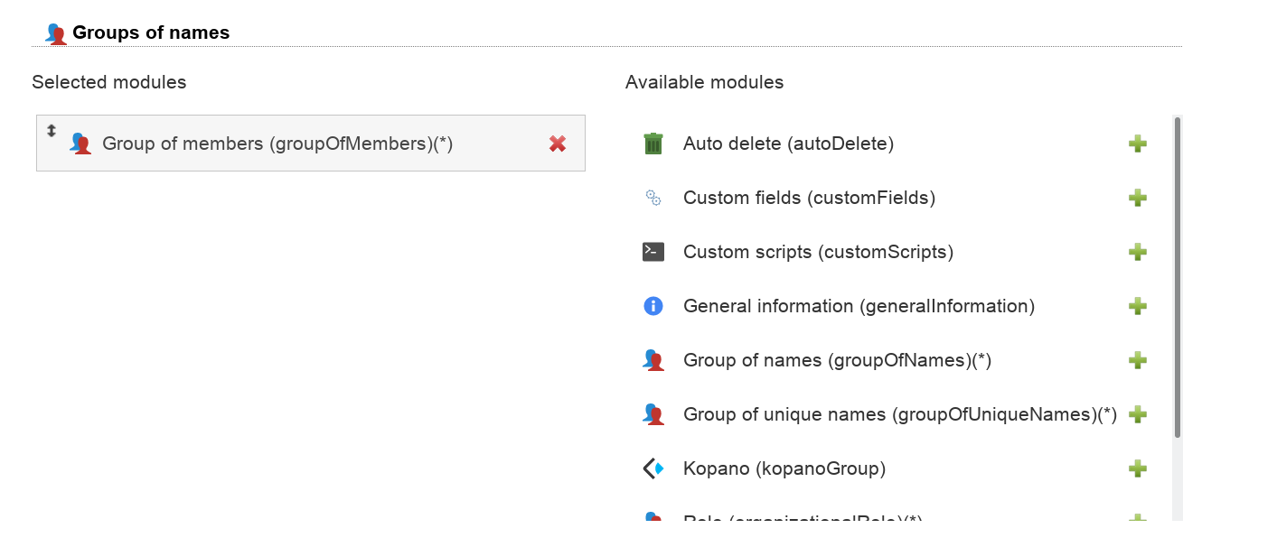Image resolution: width=1277 pixels, height=547 pixels.
Task: Add the Group of names module
Action: 1138,360
